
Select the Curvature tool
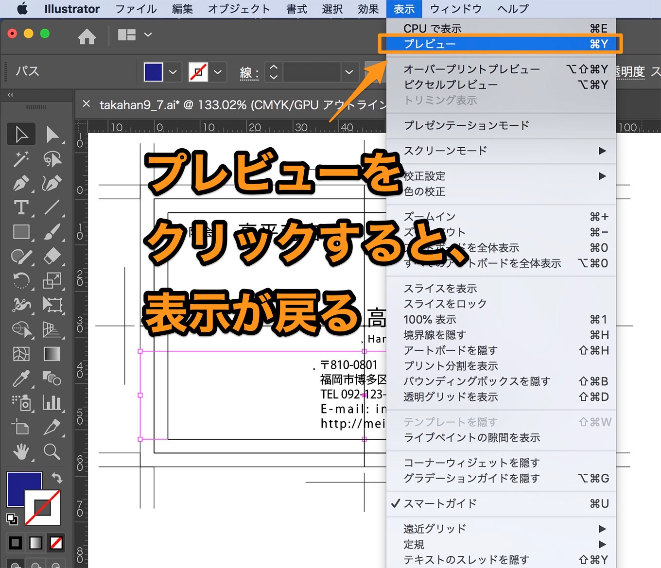pyautogui.click(x=52, y=183)
